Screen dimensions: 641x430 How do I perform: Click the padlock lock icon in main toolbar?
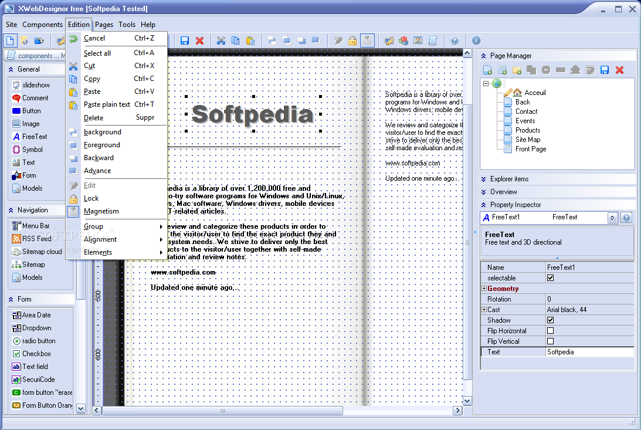pyautogui.click(x=352, y=40)
